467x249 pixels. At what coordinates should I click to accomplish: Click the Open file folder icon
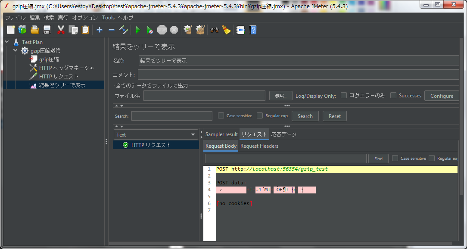tap(35, 30)
